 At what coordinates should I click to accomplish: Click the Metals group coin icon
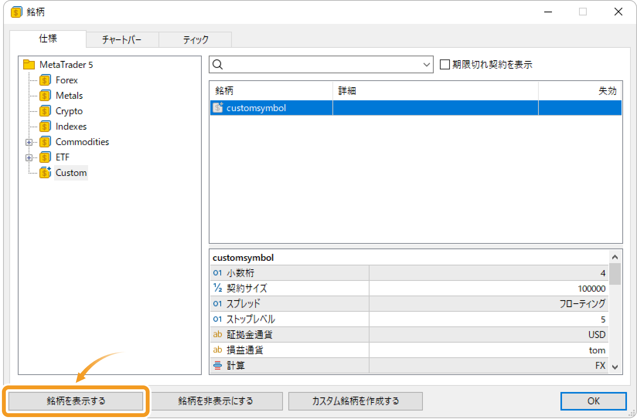click(x=45, y=96)
